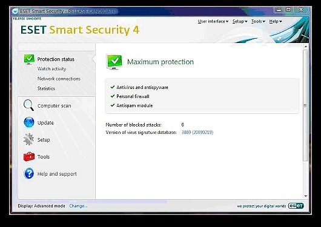This screenshot has height=227, width=321.
Task: Click the Antivirus and antispyware status item
Action: (x=142, y=87)
